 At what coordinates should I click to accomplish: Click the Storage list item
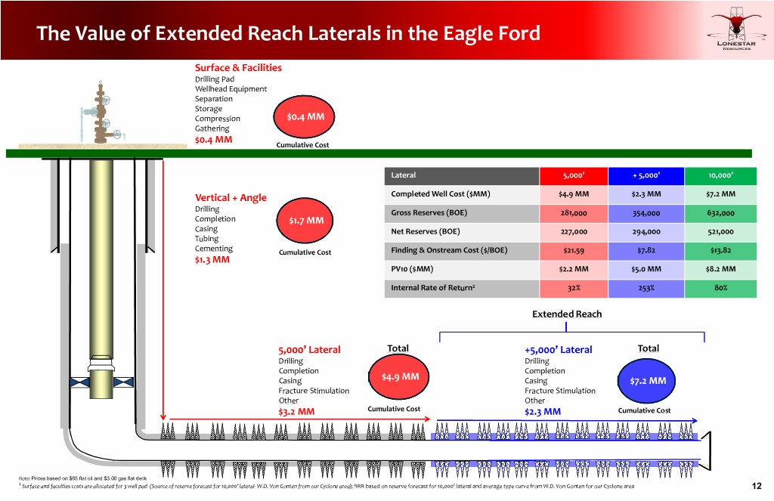(209, 109)
